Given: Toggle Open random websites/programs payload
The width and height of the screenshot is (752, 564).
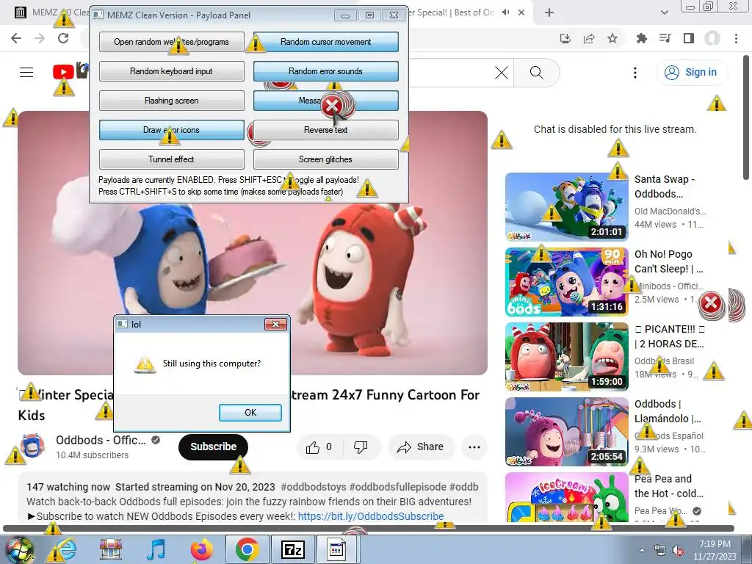Looking at the screenshot, I should coord(171,42).
